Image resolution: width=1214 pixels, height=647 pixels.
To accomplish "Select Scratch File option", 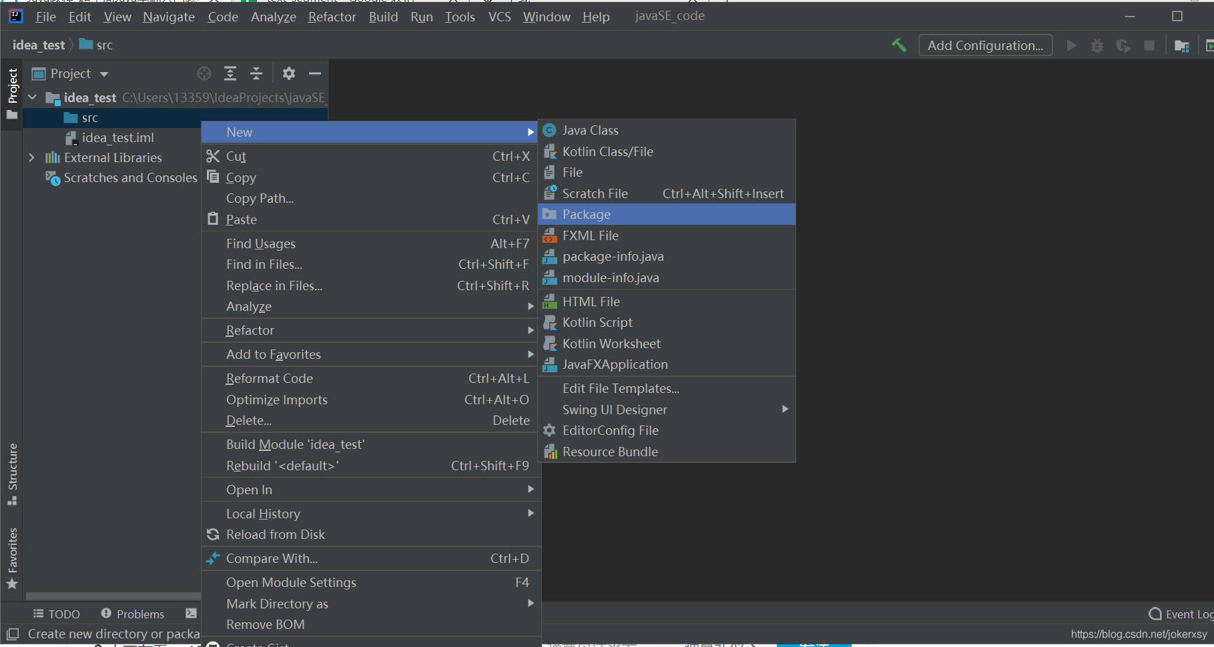I will pyautogui.click(x=667, y=193).
